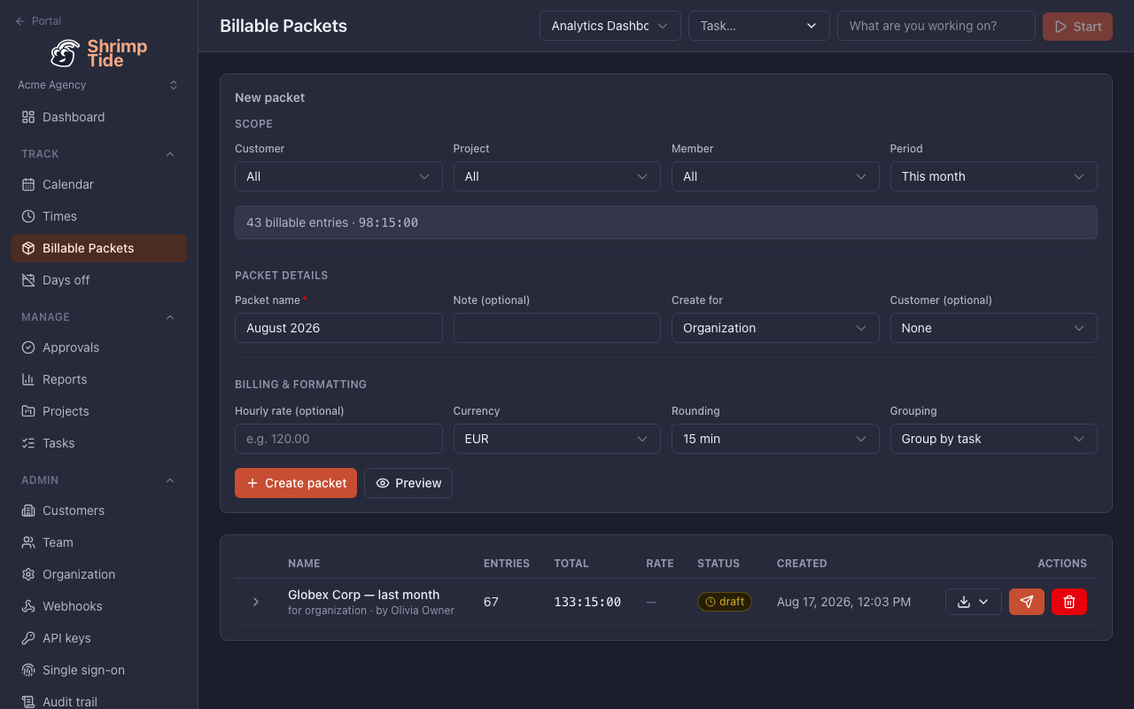Click the Create packet button

[296, 483]
